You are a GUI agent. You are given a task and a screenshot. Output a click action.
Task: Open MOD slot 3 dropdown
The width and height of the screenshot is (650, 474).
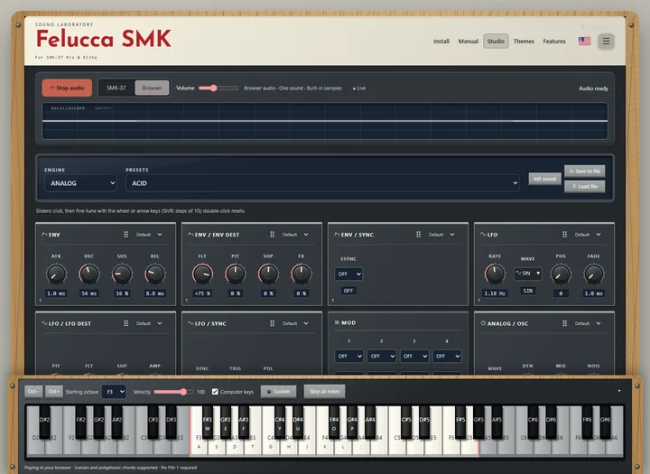click(414, 356)
